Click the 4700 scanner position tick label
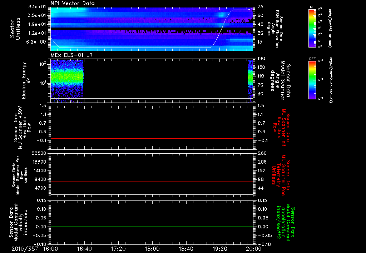Viewport: 366px width, 253px height. click(41, 188)
